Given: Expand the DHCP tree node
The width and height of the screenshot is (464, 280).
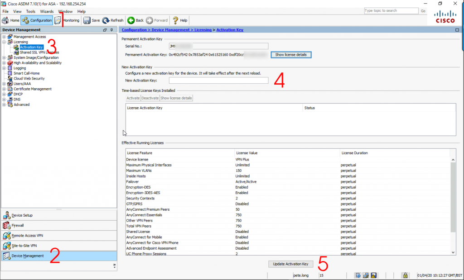Looking at the screenshot, I should tap(4, 94).
